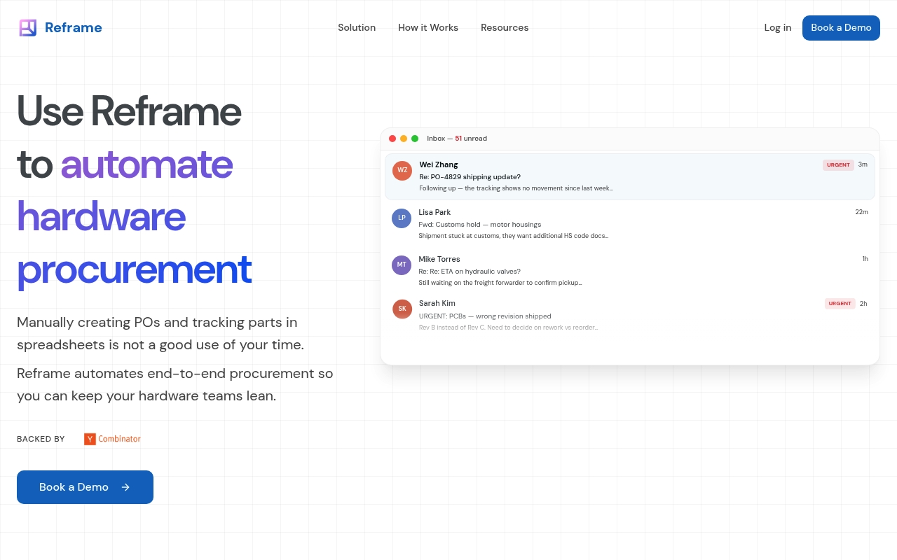Click sender name Mike Torres

point(439,259)
